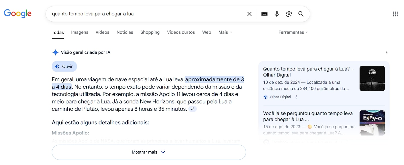This screenshot has width=404, height=165.
Task: Switch to the Imagens tab
Action: coord(80,32)
